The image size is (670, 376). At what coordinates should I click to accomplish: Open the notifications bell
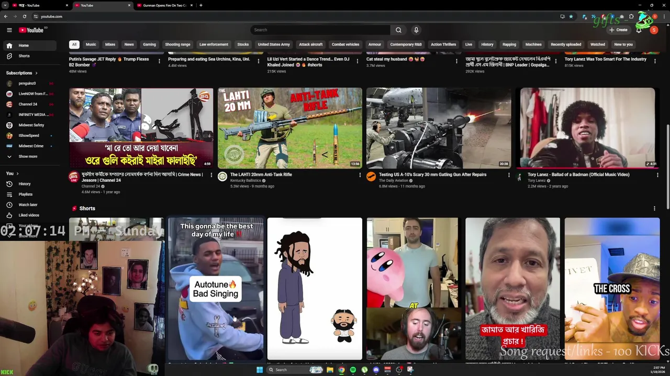(x=639, y=30)
